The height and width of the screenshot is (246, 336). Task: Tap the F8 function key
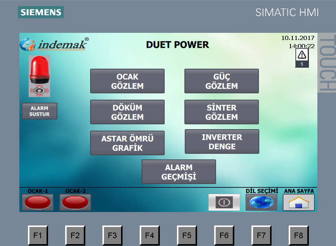(299, 235)
